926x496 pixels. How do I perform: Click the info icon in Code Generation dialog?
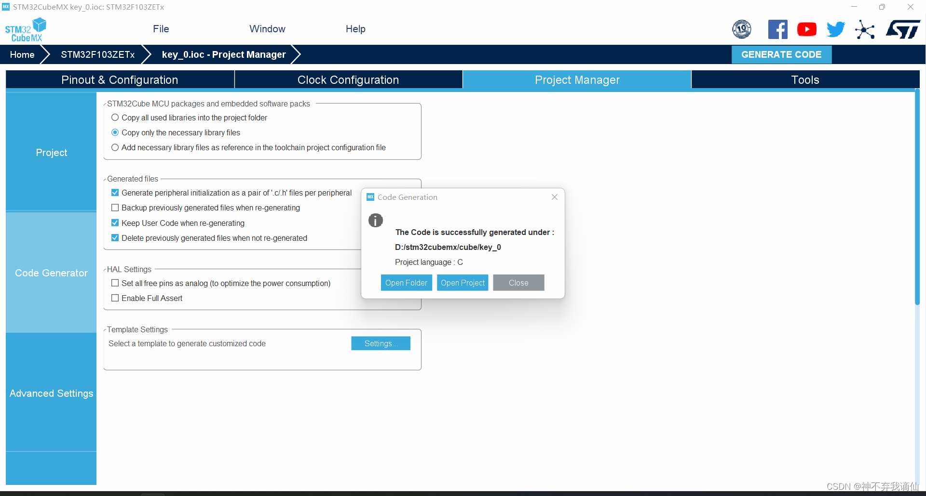coord(376,221)
